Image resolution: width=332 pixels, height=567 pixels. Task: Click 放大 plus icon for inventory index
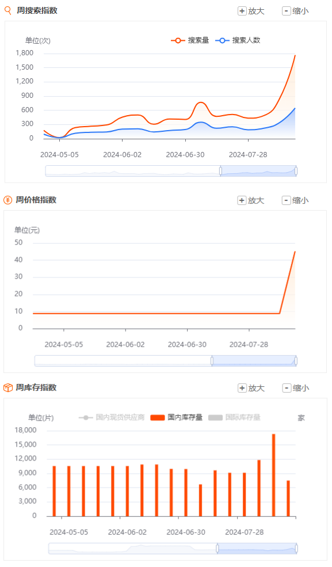point(242,388)
